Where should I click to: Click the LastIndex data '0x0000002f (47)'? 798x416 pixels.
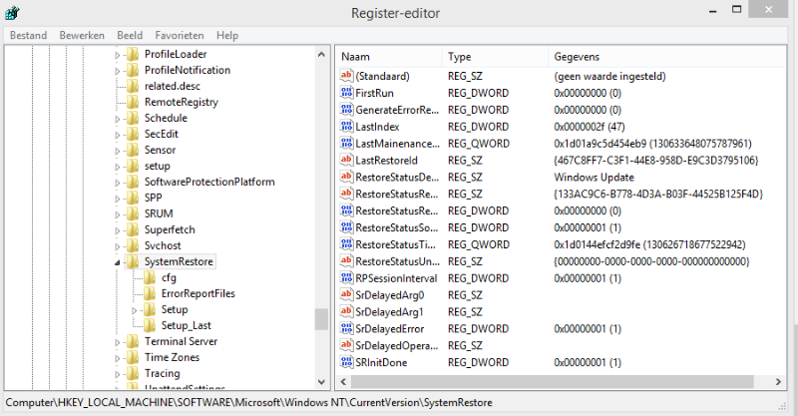click(x=590, y=127)
